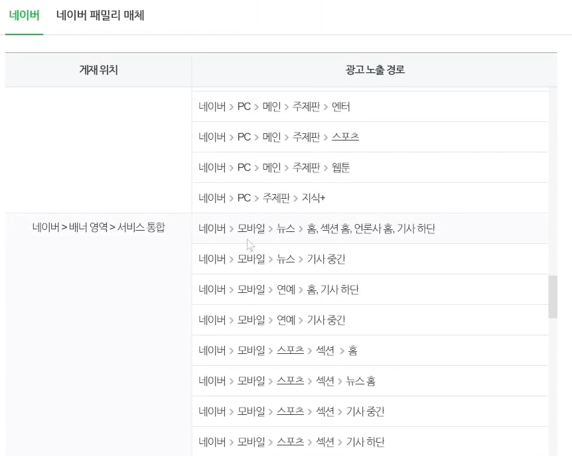Image resolution: width=572 pixels, height=456 pixels.
Task: Click the row ending in 주제판 > 웹툰
Action: coord(370,168)
